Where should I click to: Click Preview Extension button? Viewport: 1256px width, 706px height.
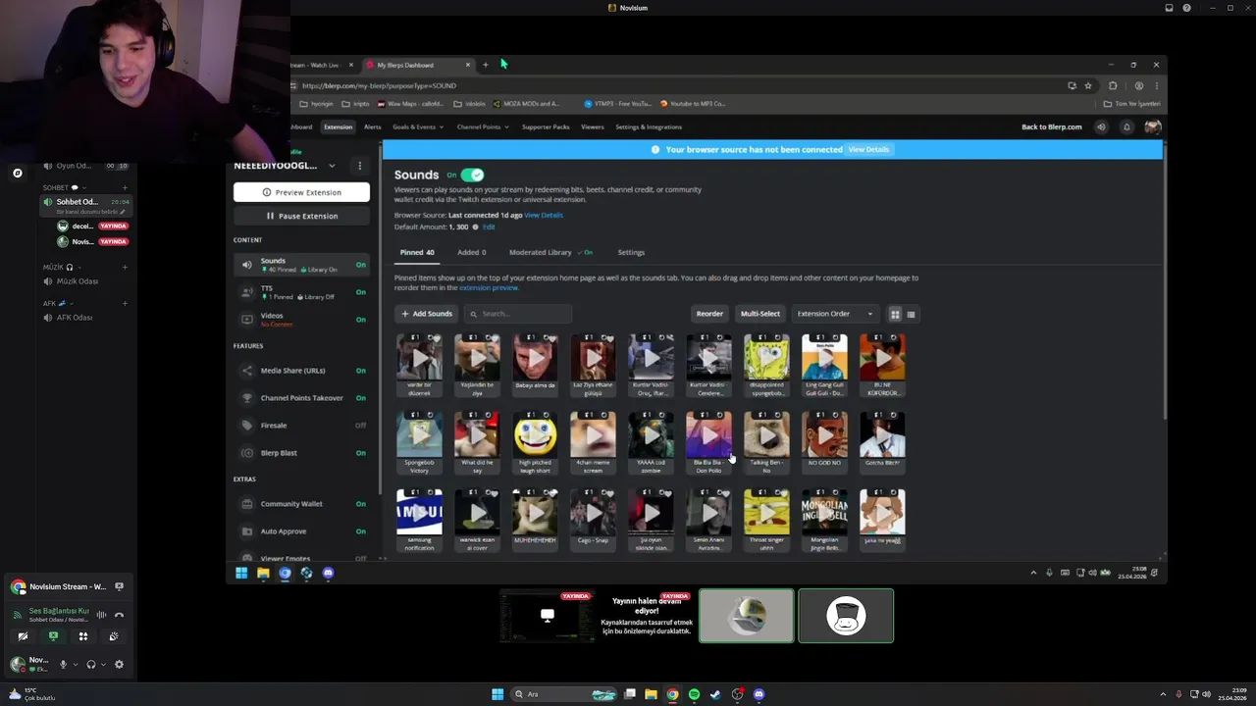[301, 192]
